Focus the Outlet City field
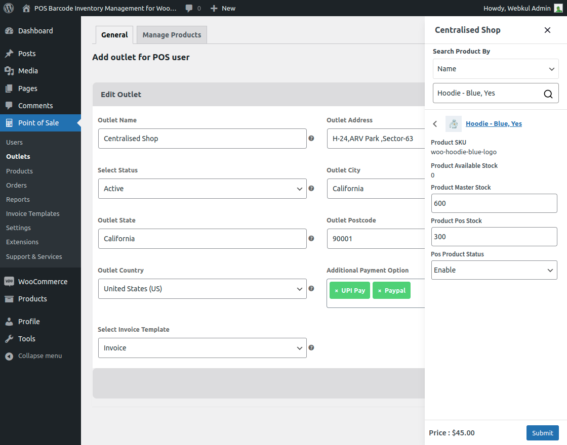This screenshot has height=445, width=567. pos(376,189)
